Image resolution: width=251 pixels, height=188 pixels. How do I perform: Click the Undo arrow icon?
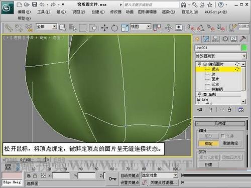point(42,5)
